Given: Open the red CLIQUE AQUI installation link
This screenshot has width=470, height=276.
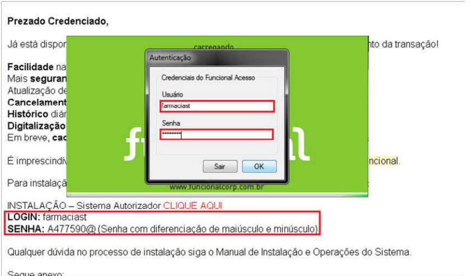Looking at the screenshot, I should (192, 206).
